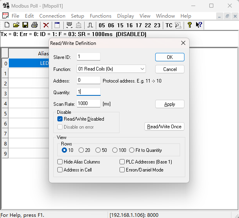The image size is (239, 218).
Task: Click the Scan Rate input field
Action: [x=89, y=103]
